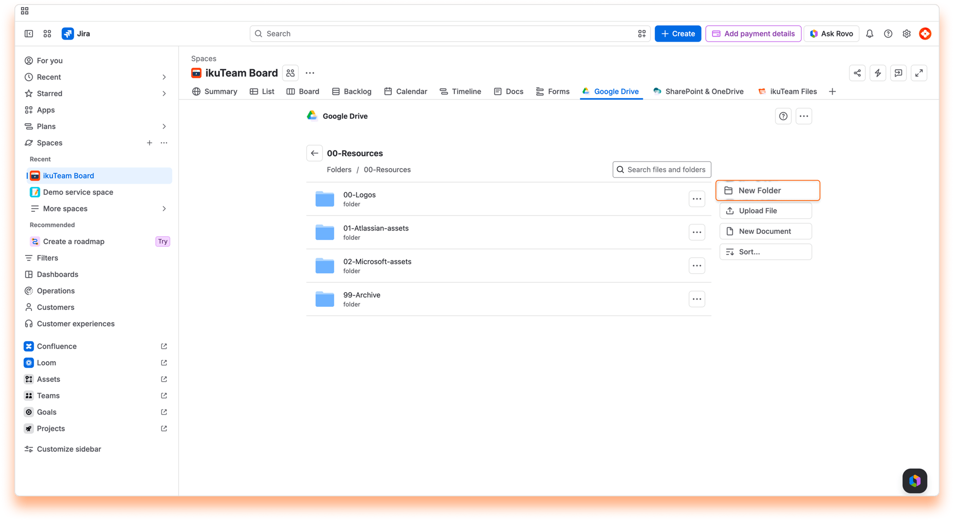This screenshot has width=954, height=521.
Task: Open Google Drive panel more options
Action: coord(804,116)
